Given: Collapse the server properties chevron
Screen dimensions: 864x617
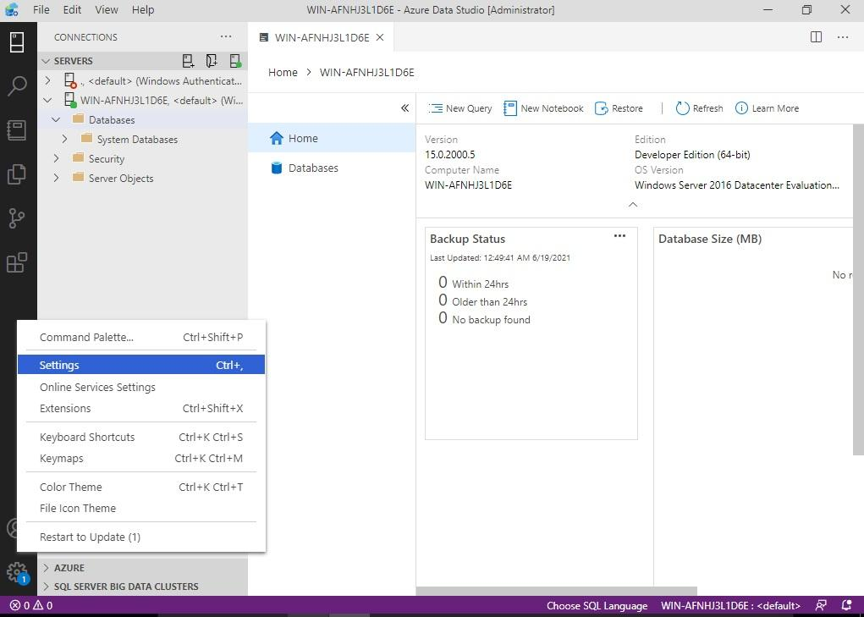Looking at the screenshot, I should [633, 204].
